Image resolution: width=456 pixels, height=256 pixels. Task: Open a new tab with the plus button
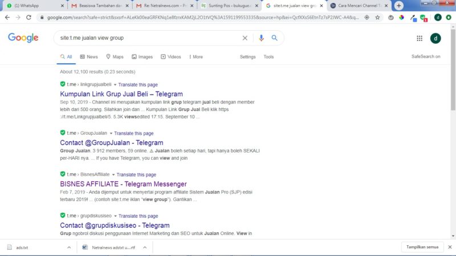(398, 6)
